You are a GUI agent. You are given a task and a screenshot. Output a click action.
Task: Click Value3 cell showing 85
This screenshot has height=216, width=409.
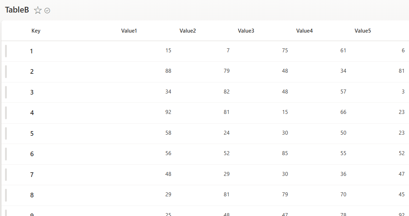285,153
